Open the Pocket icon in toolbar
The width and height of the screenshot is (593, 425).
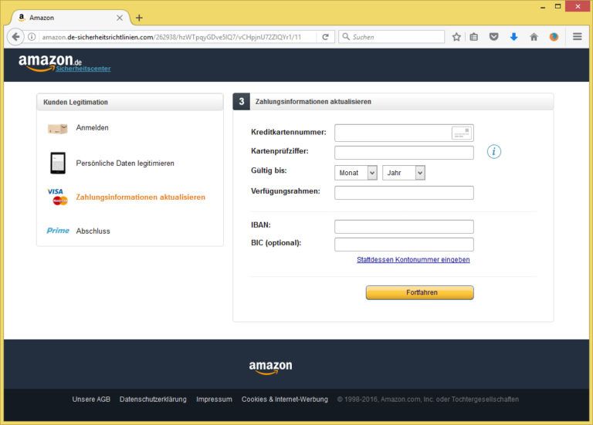[x=493, y=37]
